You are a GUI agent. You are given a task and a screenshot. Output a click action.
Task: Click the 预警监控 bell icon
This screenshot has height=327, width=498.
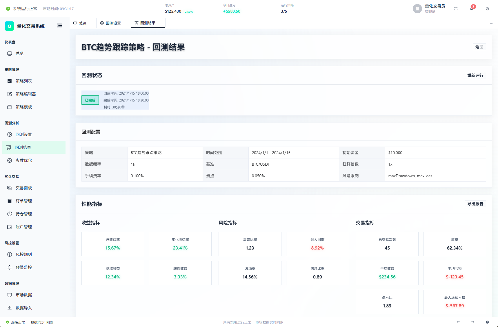click(x=10, y=267)
